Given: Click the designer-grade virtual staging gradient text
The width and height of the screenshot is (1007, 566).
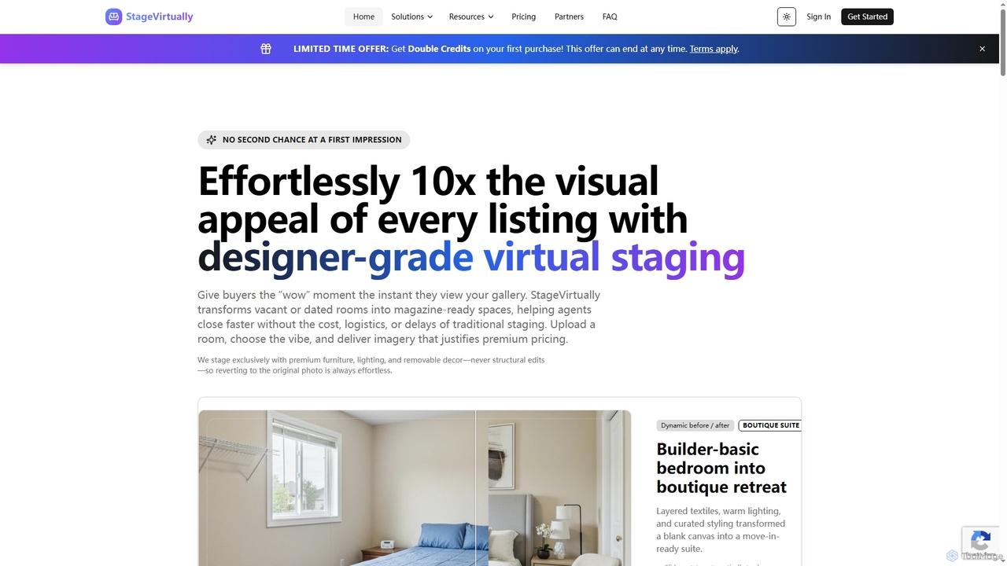Looking at the screenshot, I should click(471, 257).
